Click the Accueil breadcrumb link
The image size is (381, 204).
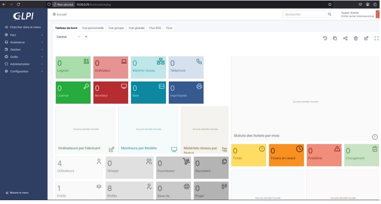pos(60,15)
